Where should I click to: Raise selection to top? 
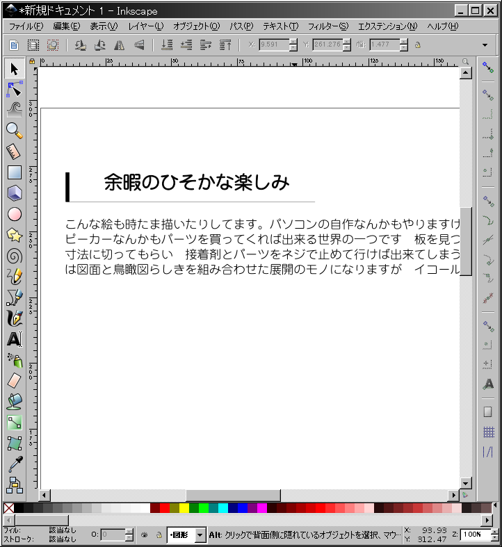pyautogui.click(x=225, y=45)
